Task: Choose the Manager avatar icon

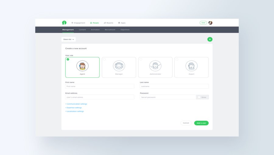Action: coord(119,66)
